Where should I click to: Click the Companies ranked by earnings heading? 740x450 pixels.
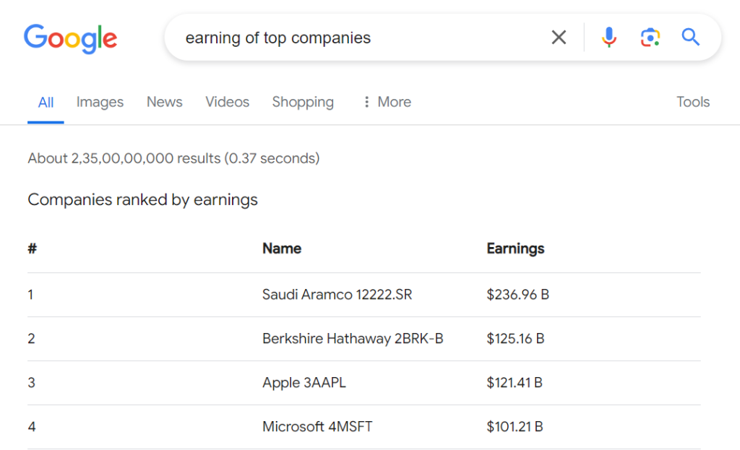[142, 199]
